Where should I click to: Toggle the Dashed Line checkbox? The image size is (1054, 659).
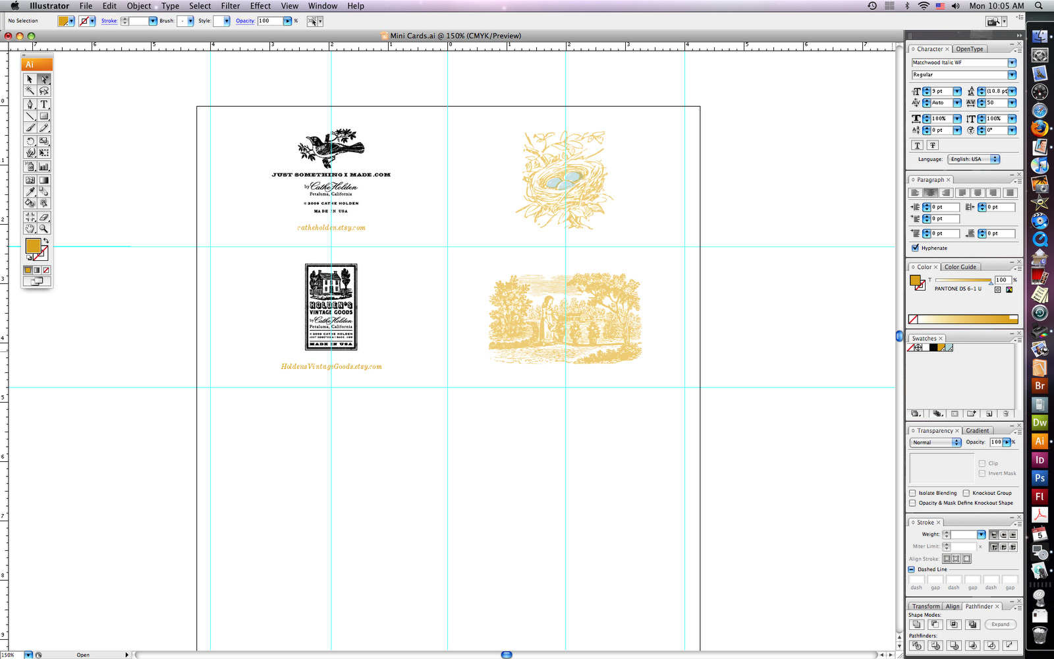(x=912, y=569)
